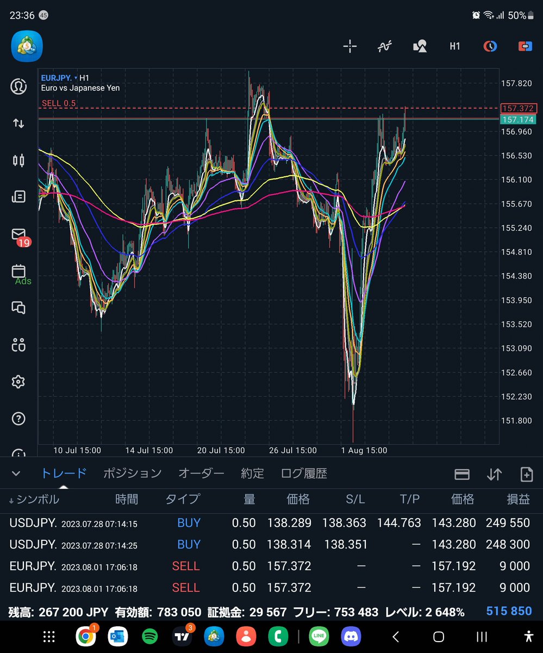Open the news list icon in sidebar
543x653 pixels.
(x=18, y=196)
